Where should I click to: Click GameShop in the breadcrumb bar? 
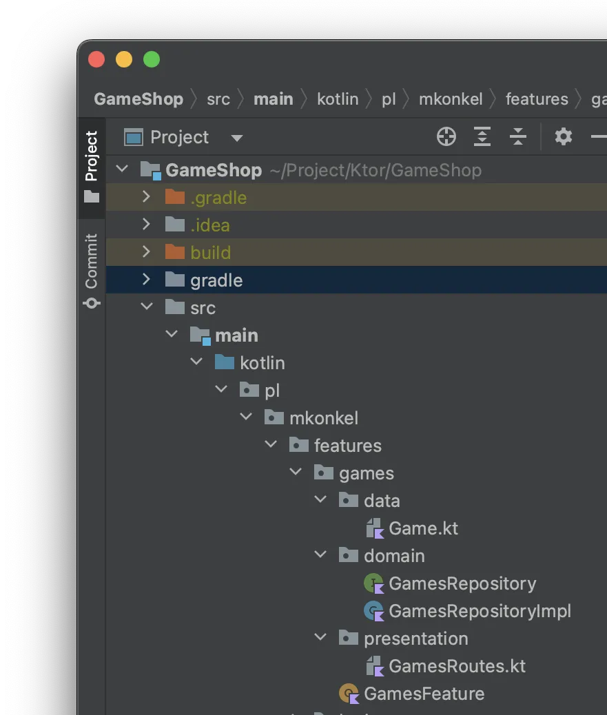[138, 99]
